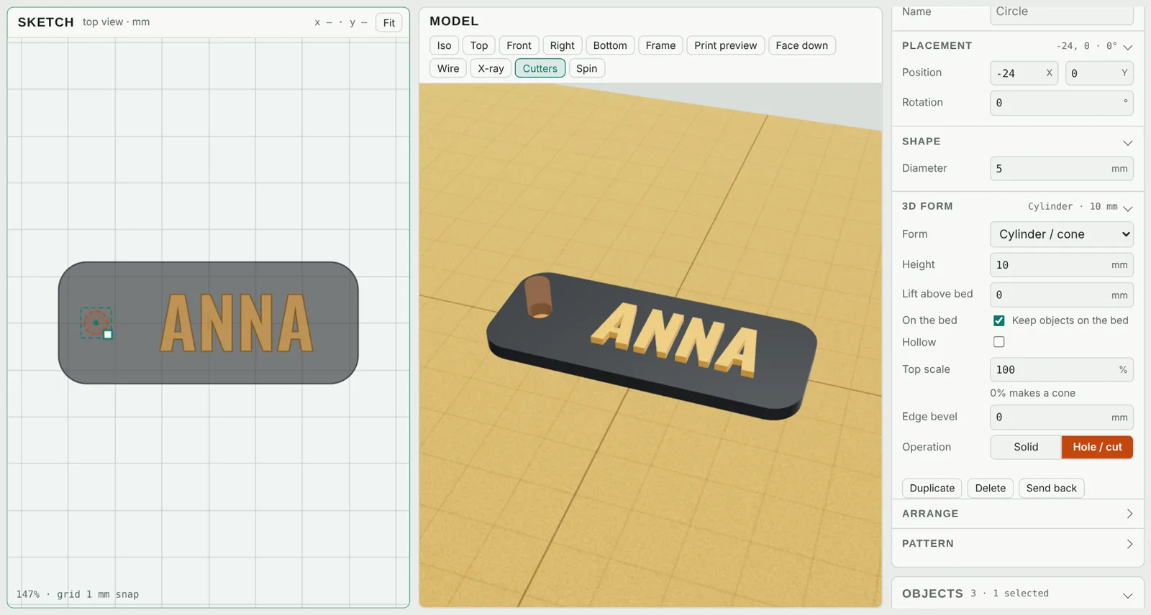
Task: Expand the Arrange section
Action: 1017,514
